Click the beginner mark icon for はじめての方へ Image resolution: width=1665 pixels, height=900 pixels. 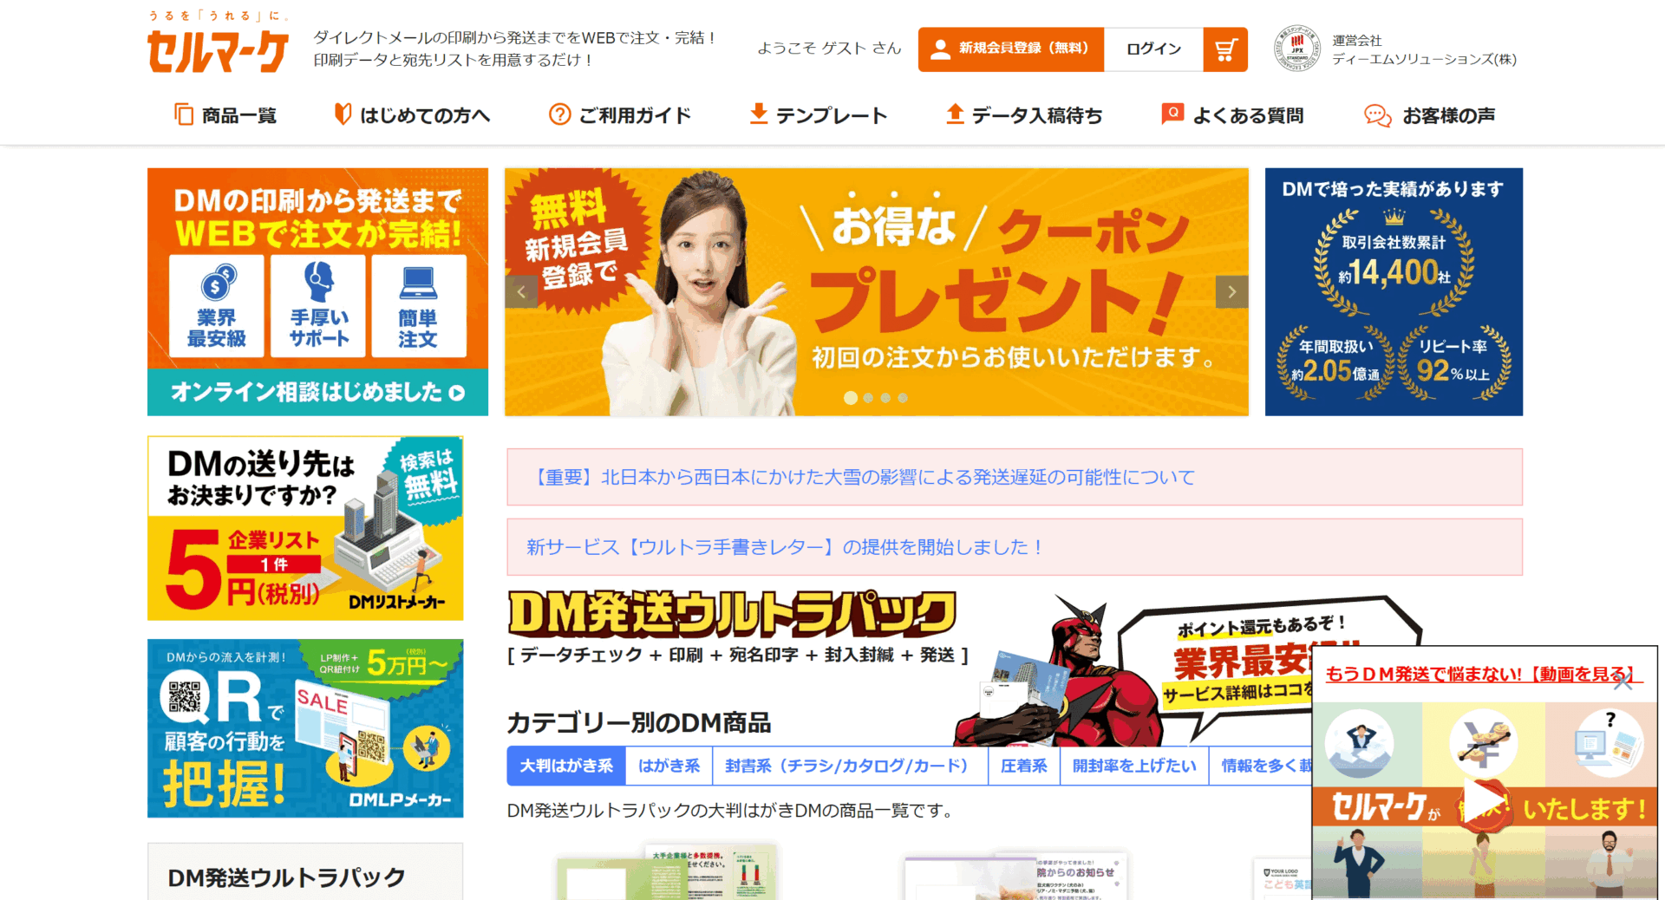point(343,114)
